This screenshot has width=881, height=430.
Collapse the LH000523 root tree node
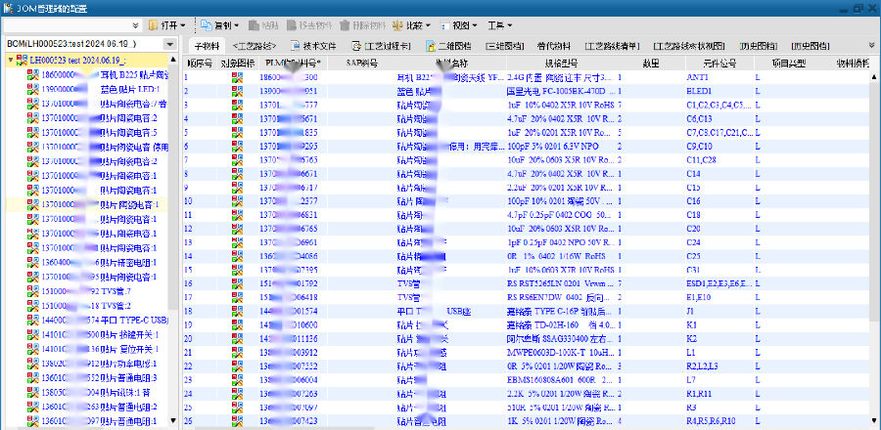[11, 60]
